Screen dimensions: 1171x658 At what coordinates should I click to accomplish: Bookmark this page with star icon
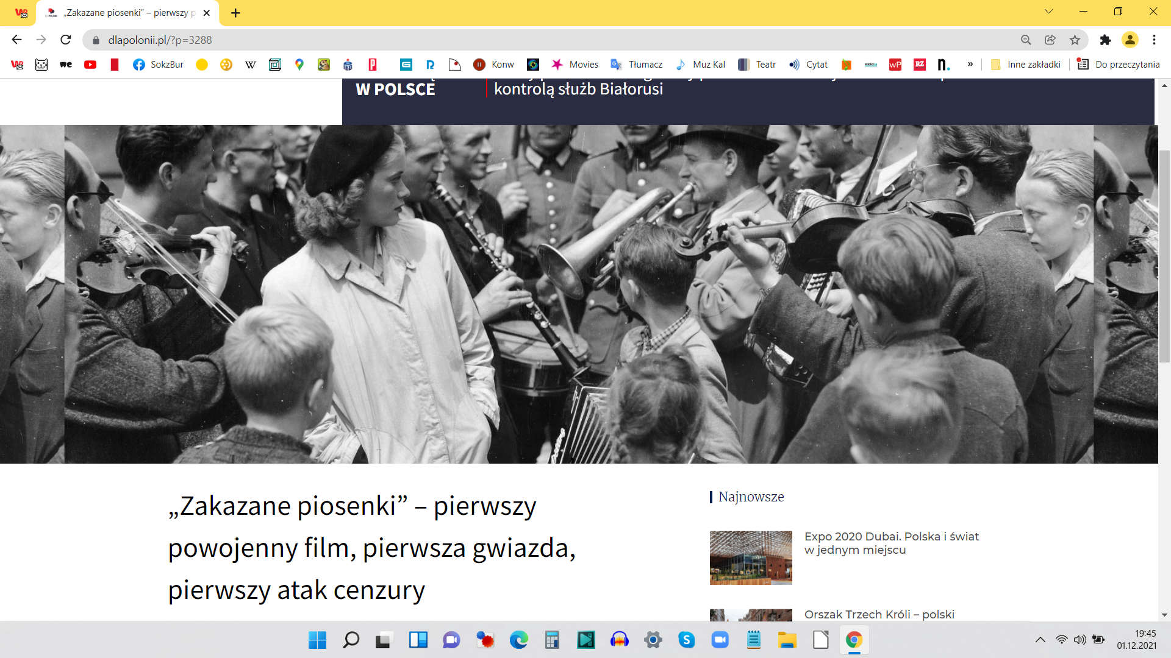click(1075, 40)
